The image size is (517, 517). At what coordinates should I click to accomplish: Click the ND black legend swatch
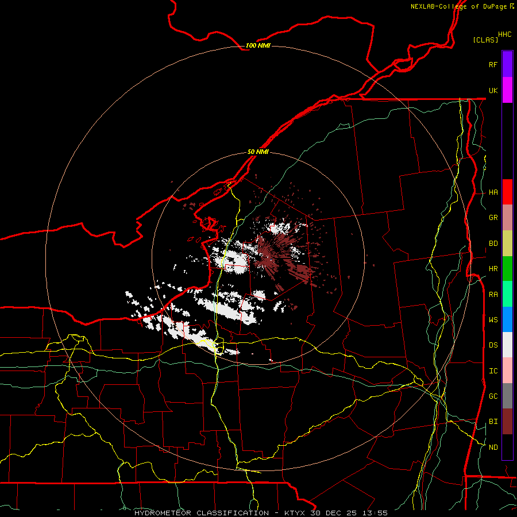click(x=507, y=447)
